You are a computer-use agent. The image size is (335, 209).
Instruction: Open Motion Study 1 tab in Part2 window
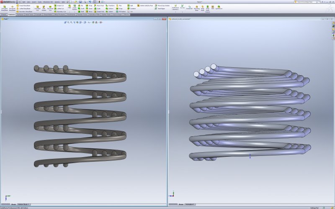point(23,204)
